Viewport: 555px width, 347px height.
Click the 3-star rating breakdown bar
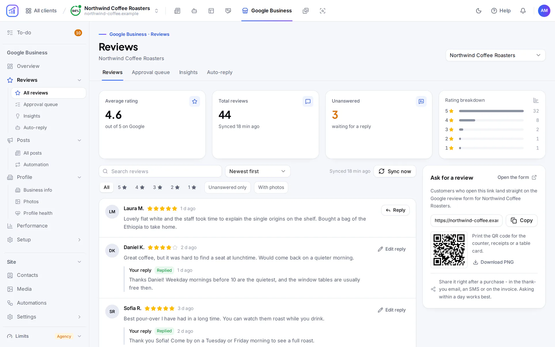[x=491, y=130]
